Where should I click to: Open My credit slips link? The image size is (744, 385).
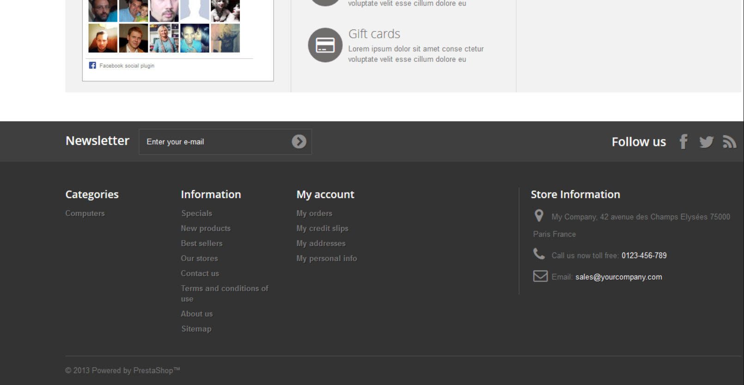(x=322, y=229)
